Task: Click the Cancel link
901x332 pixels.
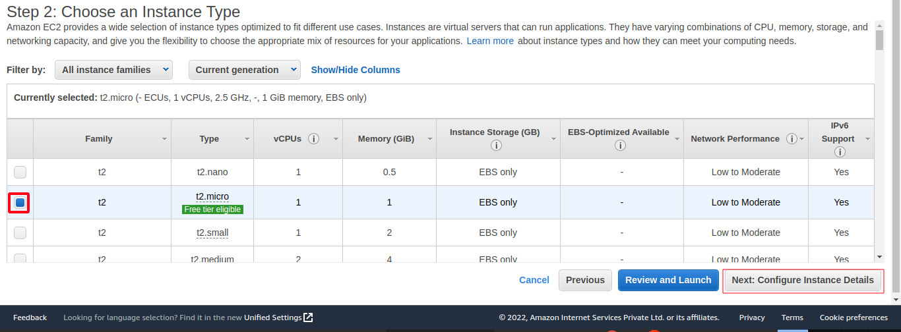Action: click(534, 280)
